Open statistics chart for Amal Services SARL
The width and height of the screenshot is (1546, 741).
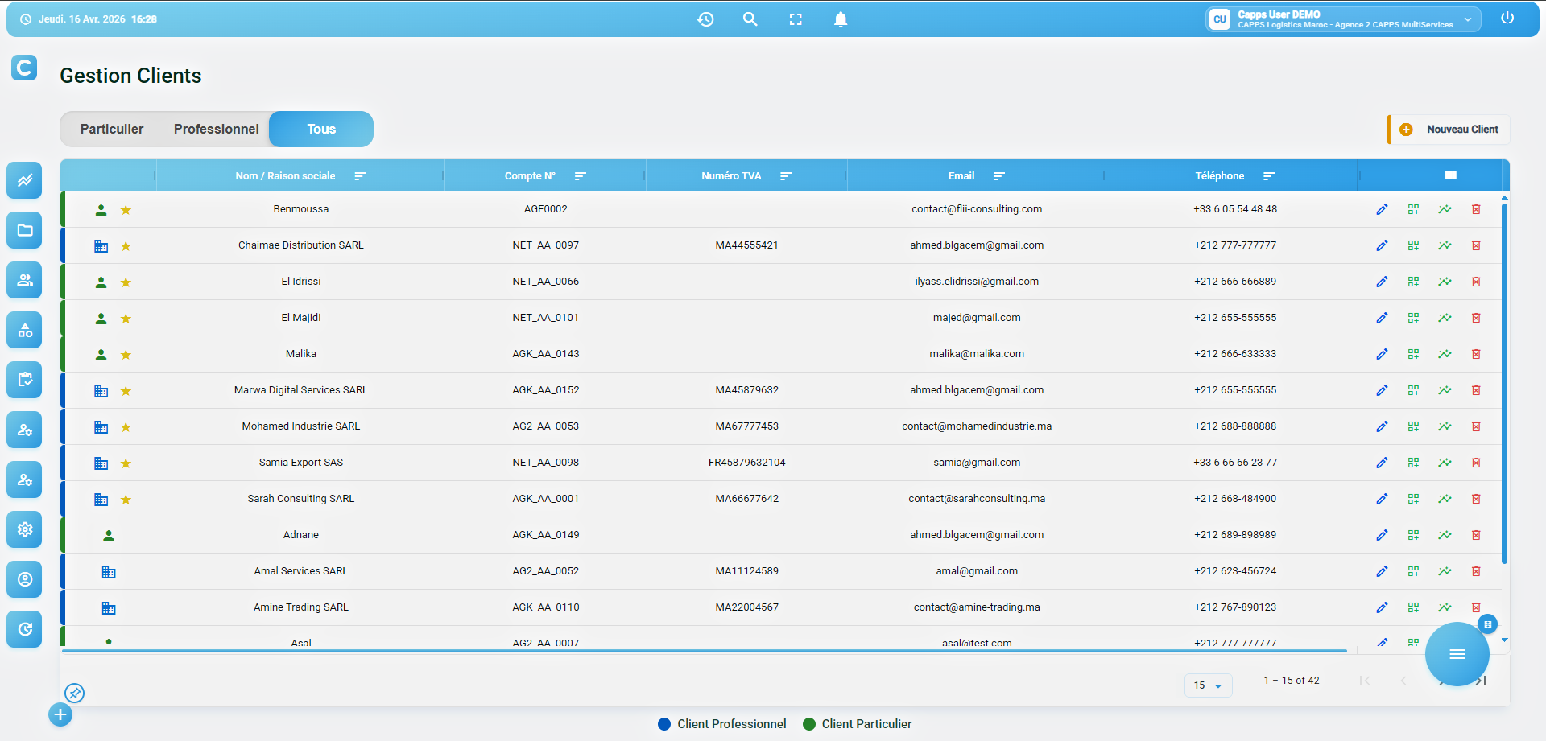[1445, 571]
